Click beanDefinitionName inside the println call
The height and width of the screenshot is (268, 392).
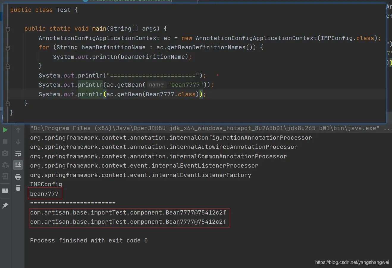(x=153, y=57)
